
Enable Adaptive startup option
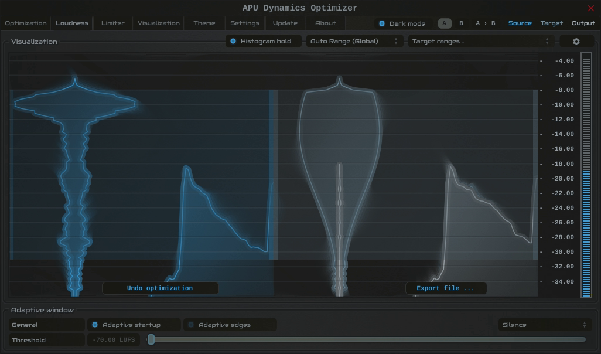tap(134, 325)
